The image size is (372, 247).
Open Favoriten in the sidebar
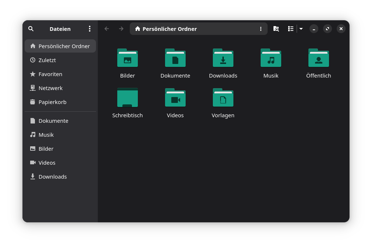[x=50, y=74]
